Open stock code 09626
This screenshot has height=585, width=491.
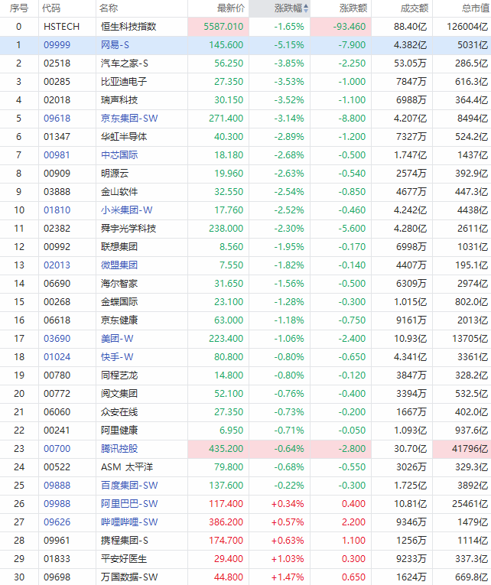coord(57,522)
